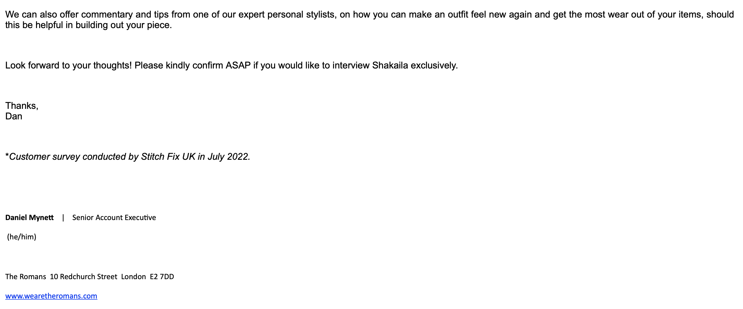Click Stitch Fix UK in the footnote
This screenshot has height=309, width=743.
click(x=168, y=157)
